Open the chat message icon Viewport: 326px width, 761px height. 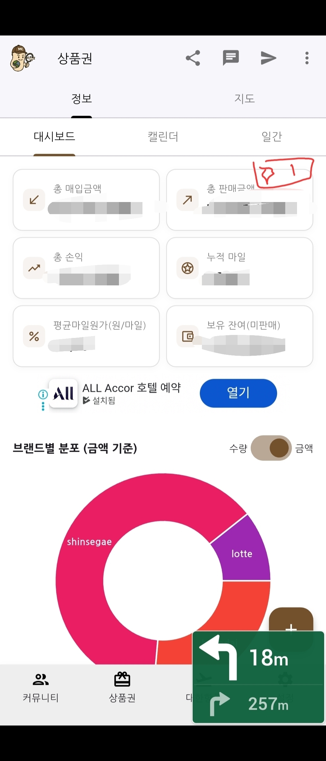pyautogui.click(x=231, y=58)
